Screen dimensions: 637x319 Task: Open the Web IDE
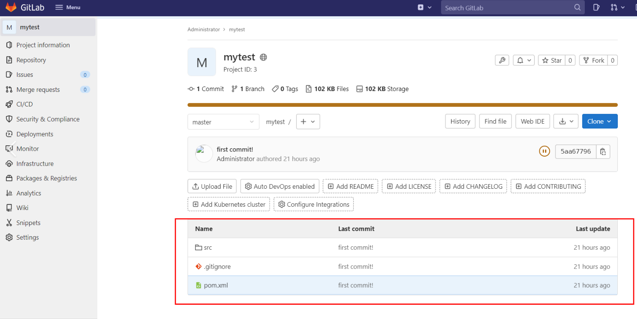click(x=533, y=122)
